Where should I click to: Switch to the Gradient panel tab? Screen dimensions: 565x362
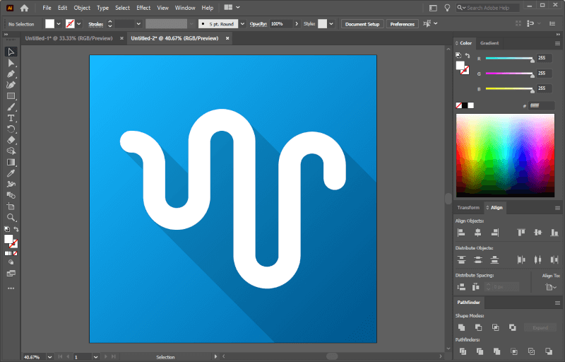click(489, 43)
